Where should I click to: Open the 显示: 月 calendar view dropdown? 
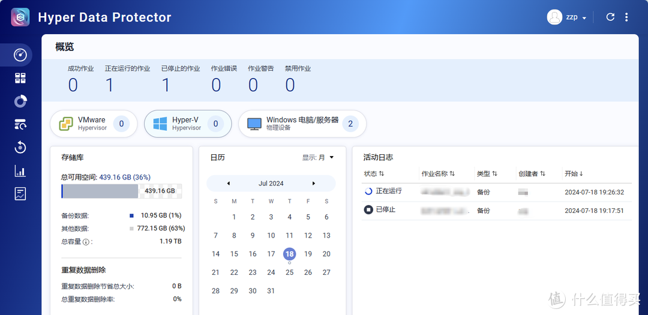[317, 157]
